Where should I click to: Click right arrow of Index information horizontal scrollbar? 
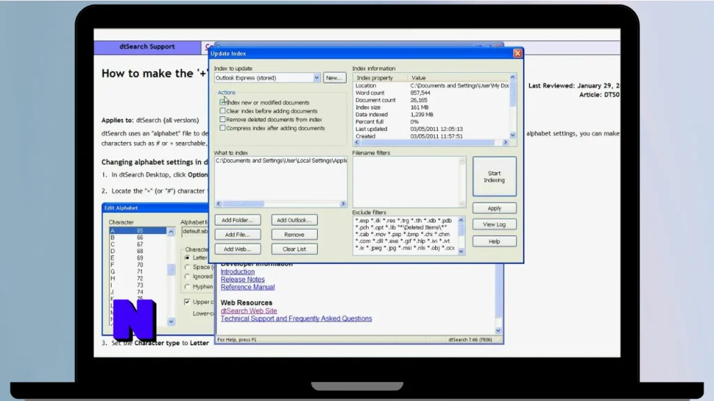[x=505, y=142]
